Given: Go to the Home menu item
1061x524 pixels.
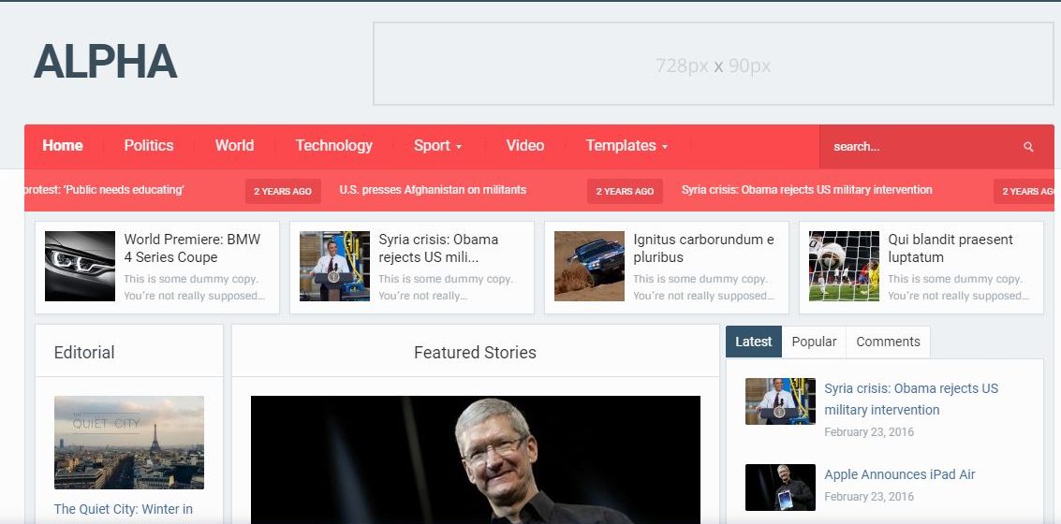Looking at the screenshot, I should 62,145.
